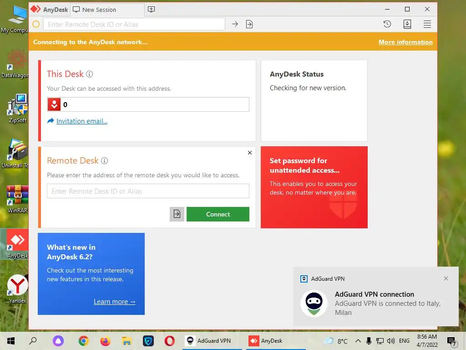The height and width of the screenshot is (350, 466).
Task: Select the DataWagon desktop shortcut
Action: [x=15, y=64]
